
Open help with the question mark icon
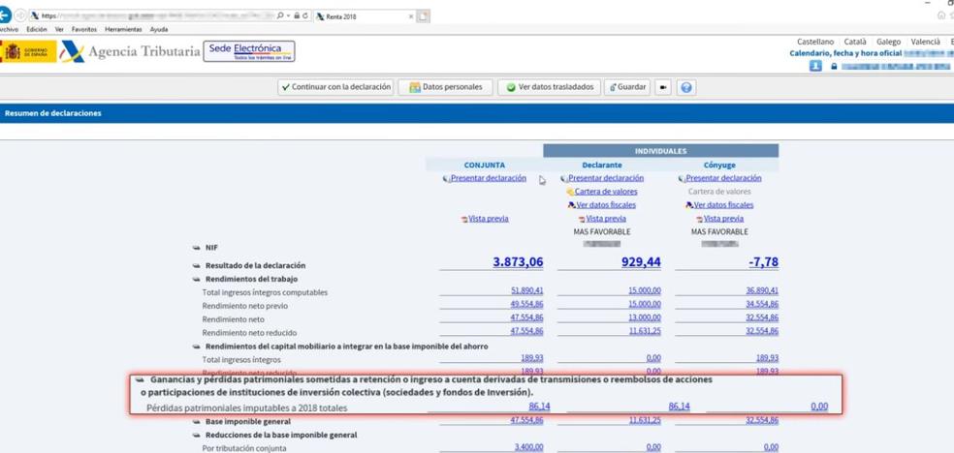(686, 87)
